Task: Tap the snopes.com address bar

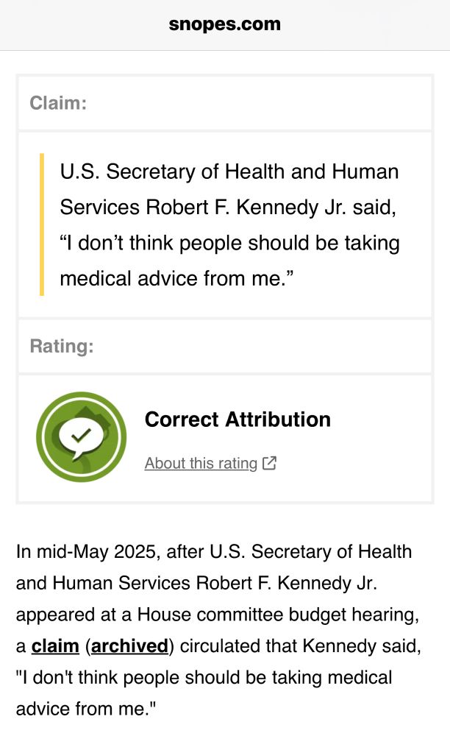Action: pyautogui.click(x=225, y=24)
